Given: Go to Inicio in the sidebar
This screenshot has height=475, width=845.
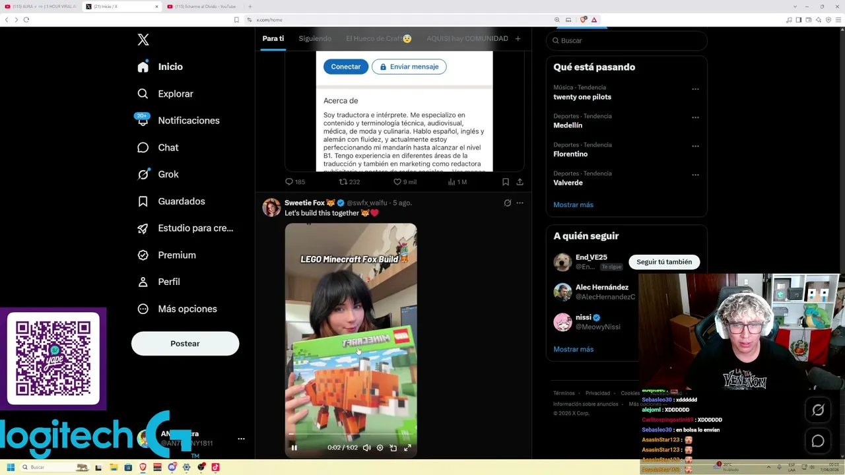Looking at the screenshot, I should (x=160, y=67).
